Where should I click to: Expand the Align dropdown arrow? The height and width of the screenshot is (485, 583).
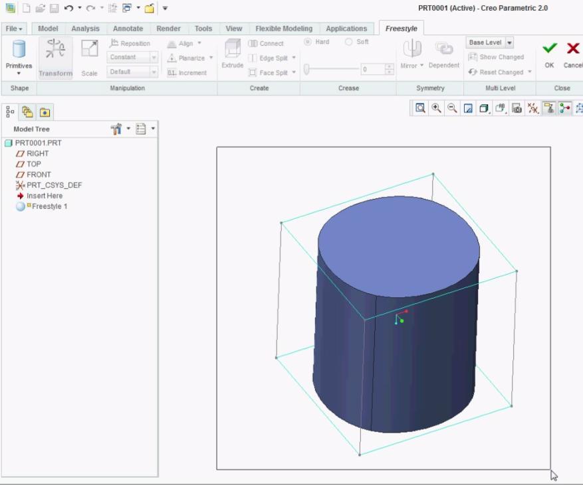point(199,43)
